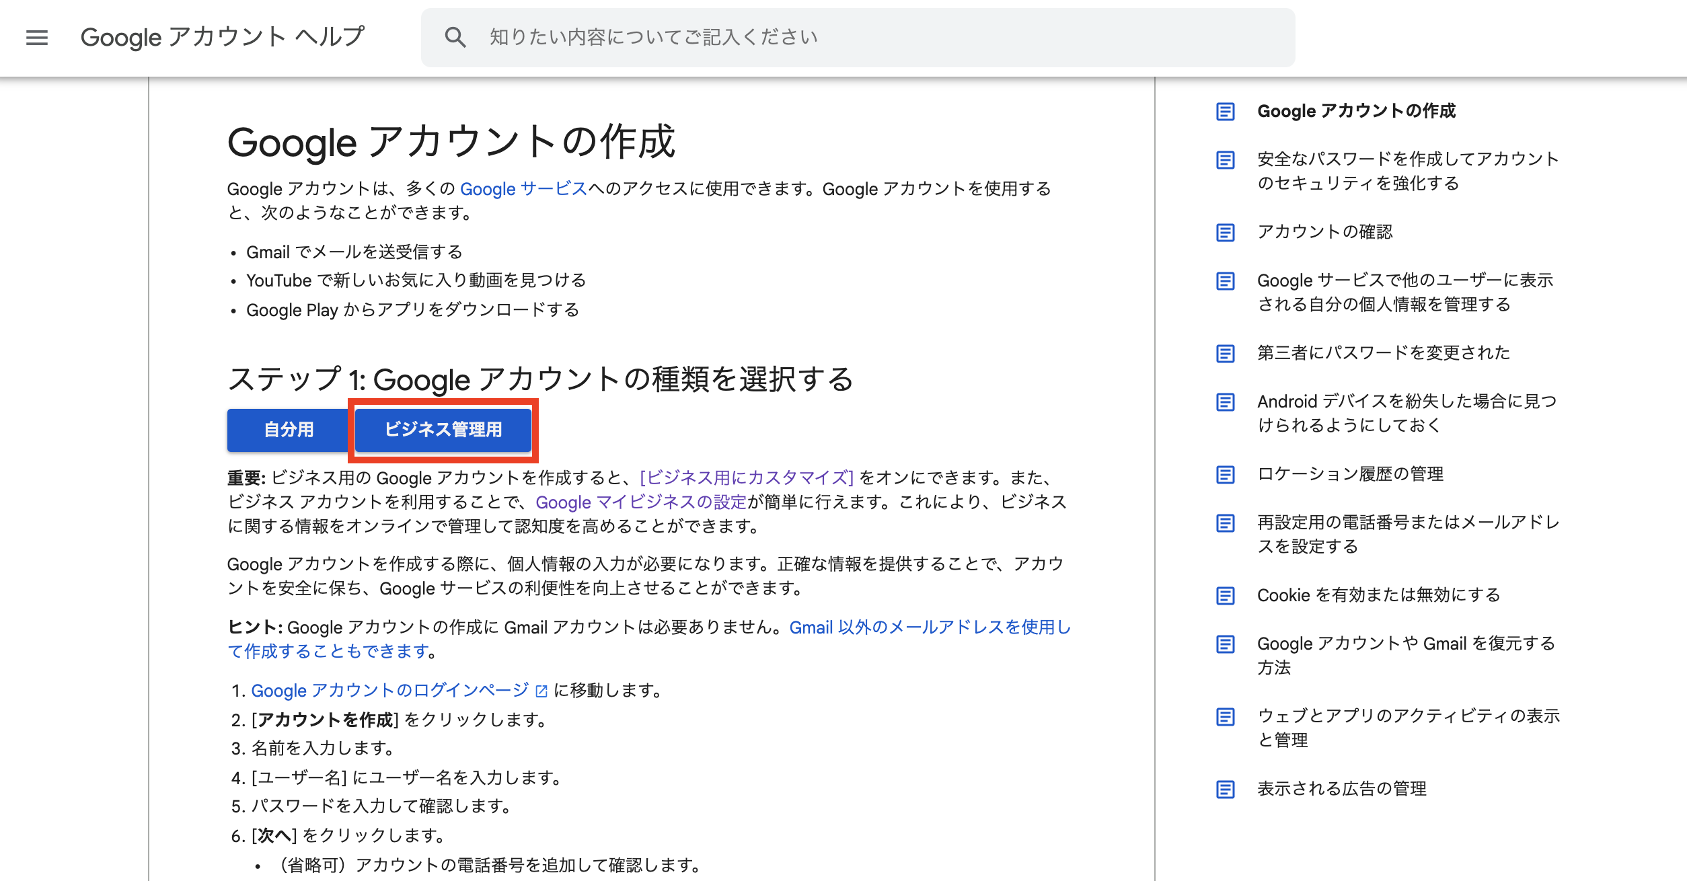Click the article icon beside アカウントの確認
The width and height of the screenshot is (1687, 881).
click(x=1224, y=232)
